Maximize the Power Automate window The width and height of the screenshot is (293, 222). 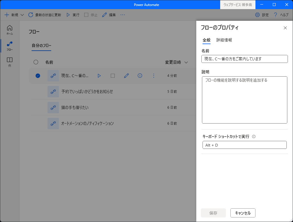274,5
